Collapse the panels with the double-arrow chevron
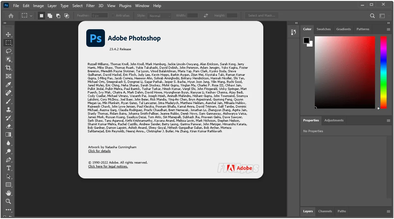This screenshot has width=394, height=219. (296, 23)
